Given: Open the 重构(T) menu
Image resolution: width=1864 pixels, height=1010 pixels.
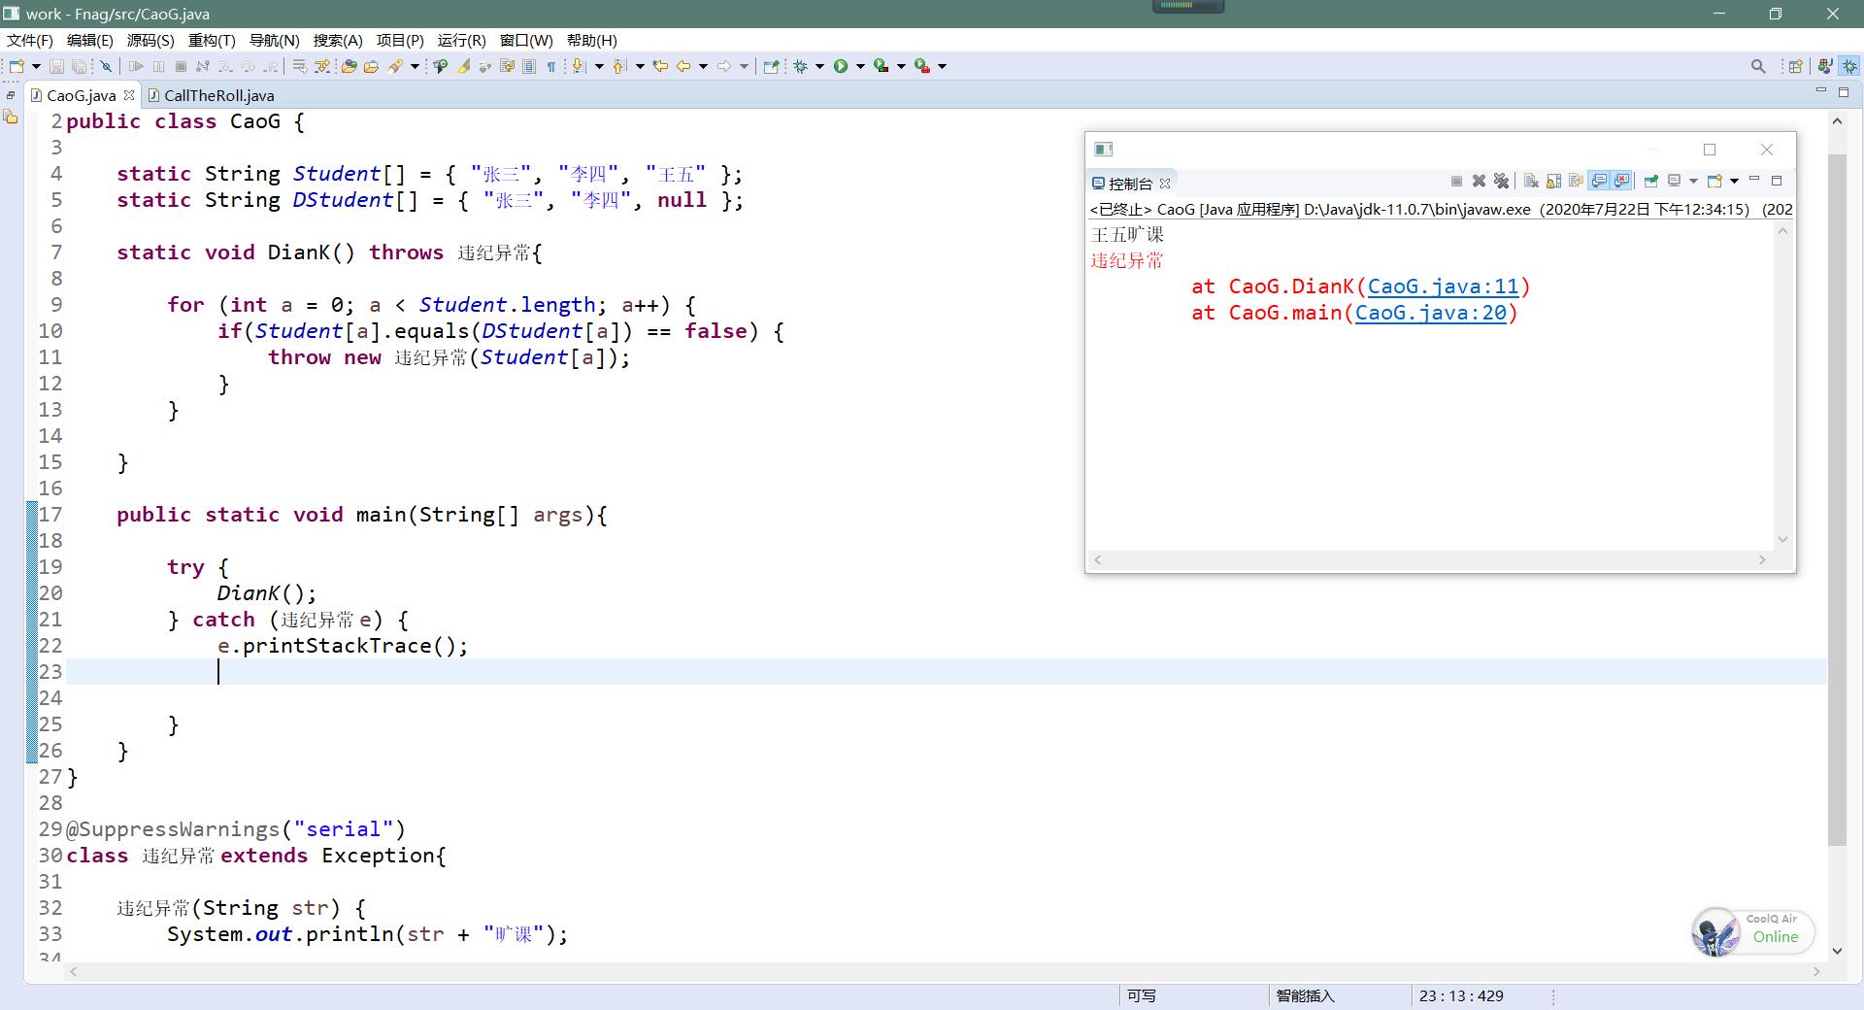Looking at the screenshot, I should point(212,40).
